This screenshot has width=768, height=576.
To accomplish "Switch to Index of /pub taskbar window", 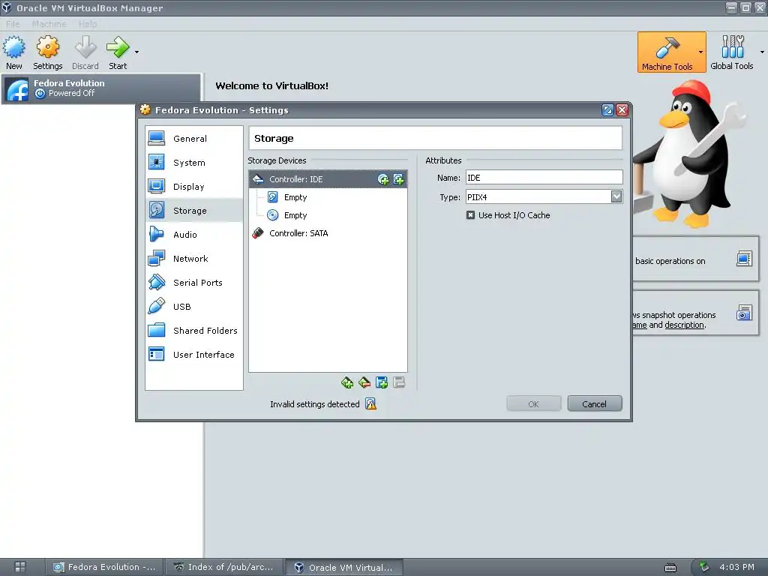I will [x=223, y=567].
